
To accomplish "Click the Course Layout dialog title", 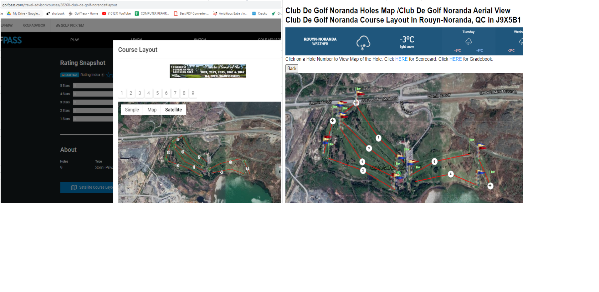I will (x=138, y=50).
